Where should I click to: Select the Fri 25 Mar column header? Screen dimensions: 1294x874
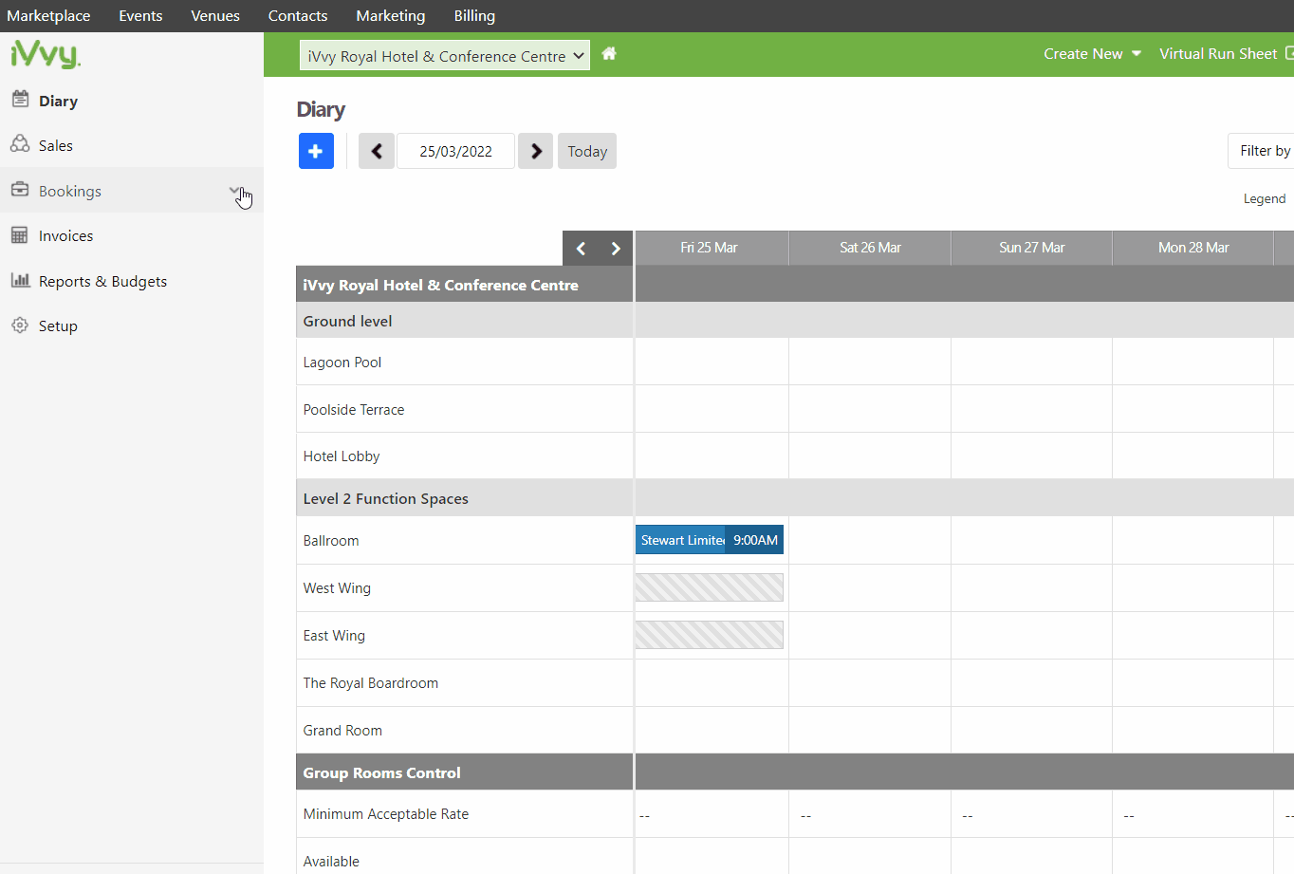[x=712, y=248]
